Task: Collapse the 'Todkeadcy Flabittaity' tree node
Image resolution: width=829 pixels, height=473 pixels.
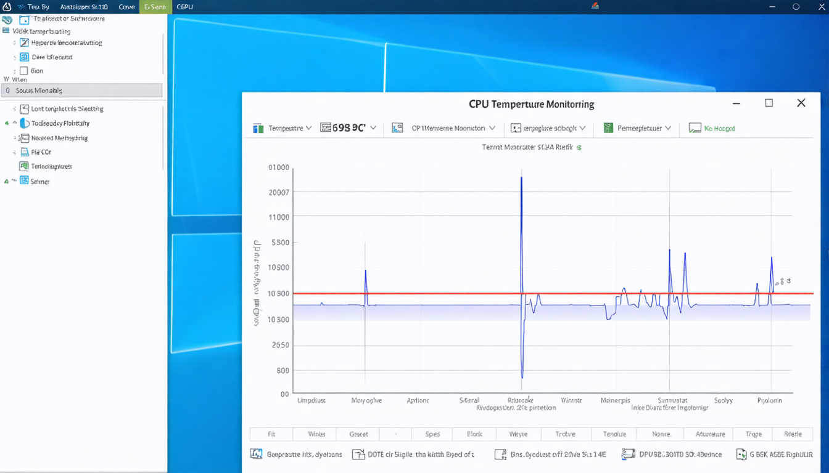Action: (15, 123)
